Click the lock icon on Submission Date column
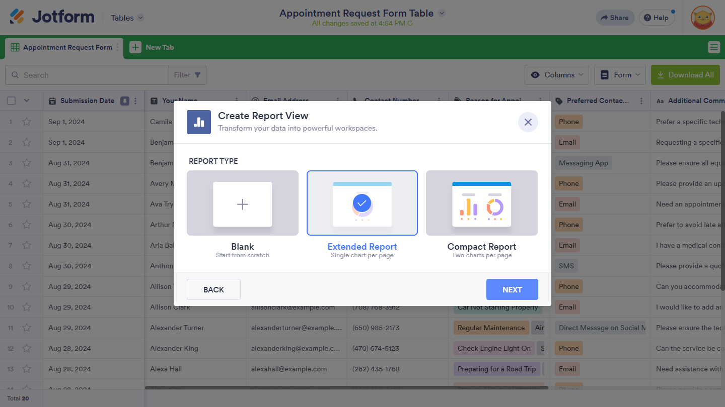This screenshot has height=407, width=725. [124, 100]
